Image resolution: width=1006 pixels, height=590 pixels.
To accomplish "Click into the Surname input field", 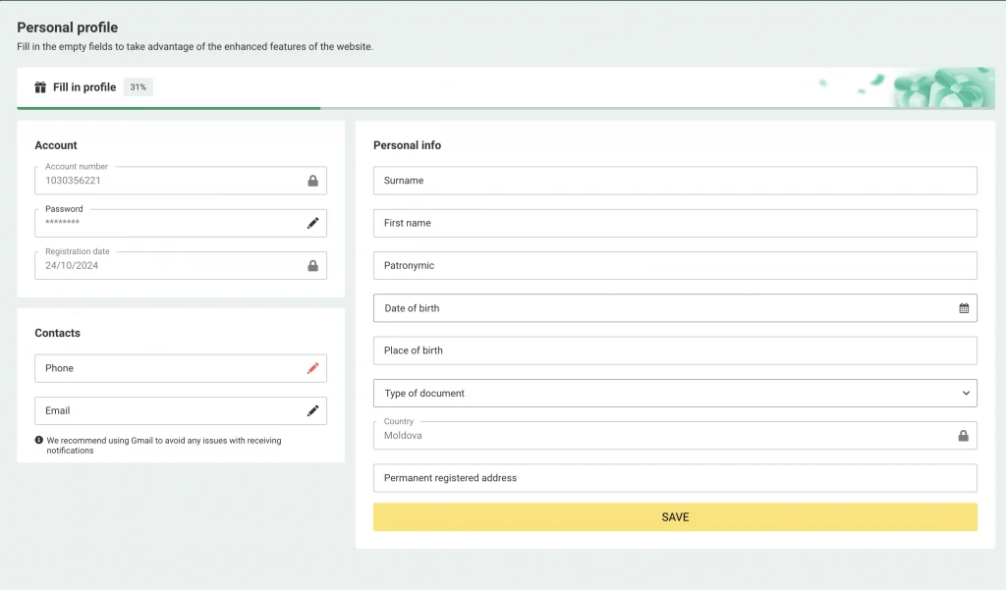I will [675, 181].
